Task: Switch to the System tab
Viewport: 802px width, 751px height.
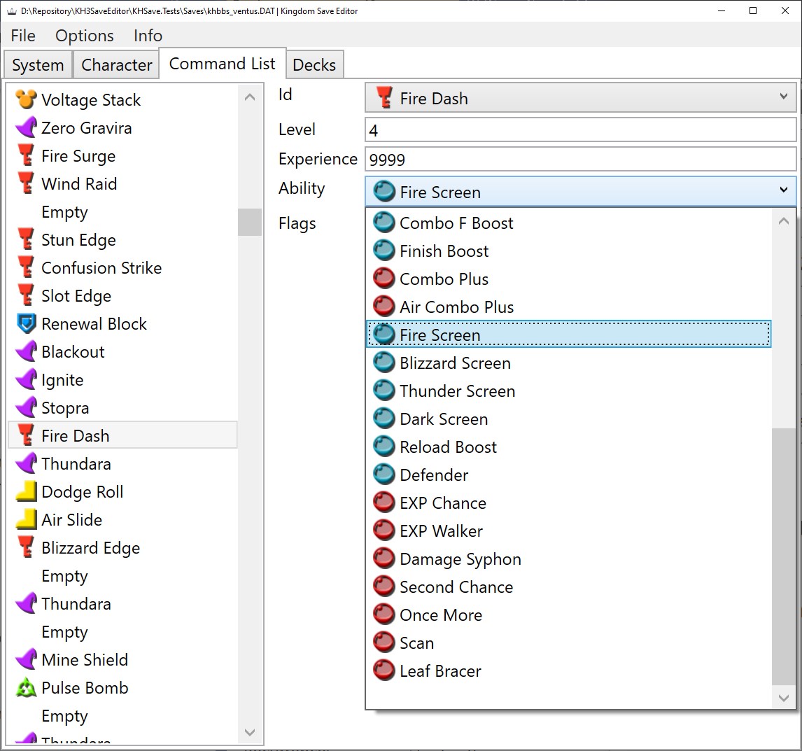Action: [38, 65]
